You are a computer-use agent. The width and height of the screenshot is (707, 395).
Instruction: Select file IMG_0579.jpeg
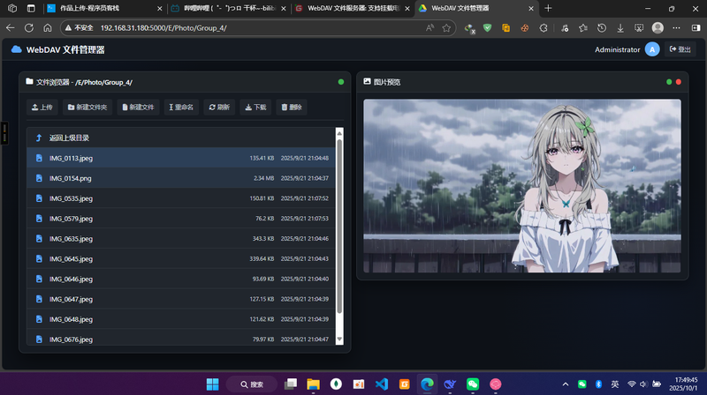click(181, 219)
